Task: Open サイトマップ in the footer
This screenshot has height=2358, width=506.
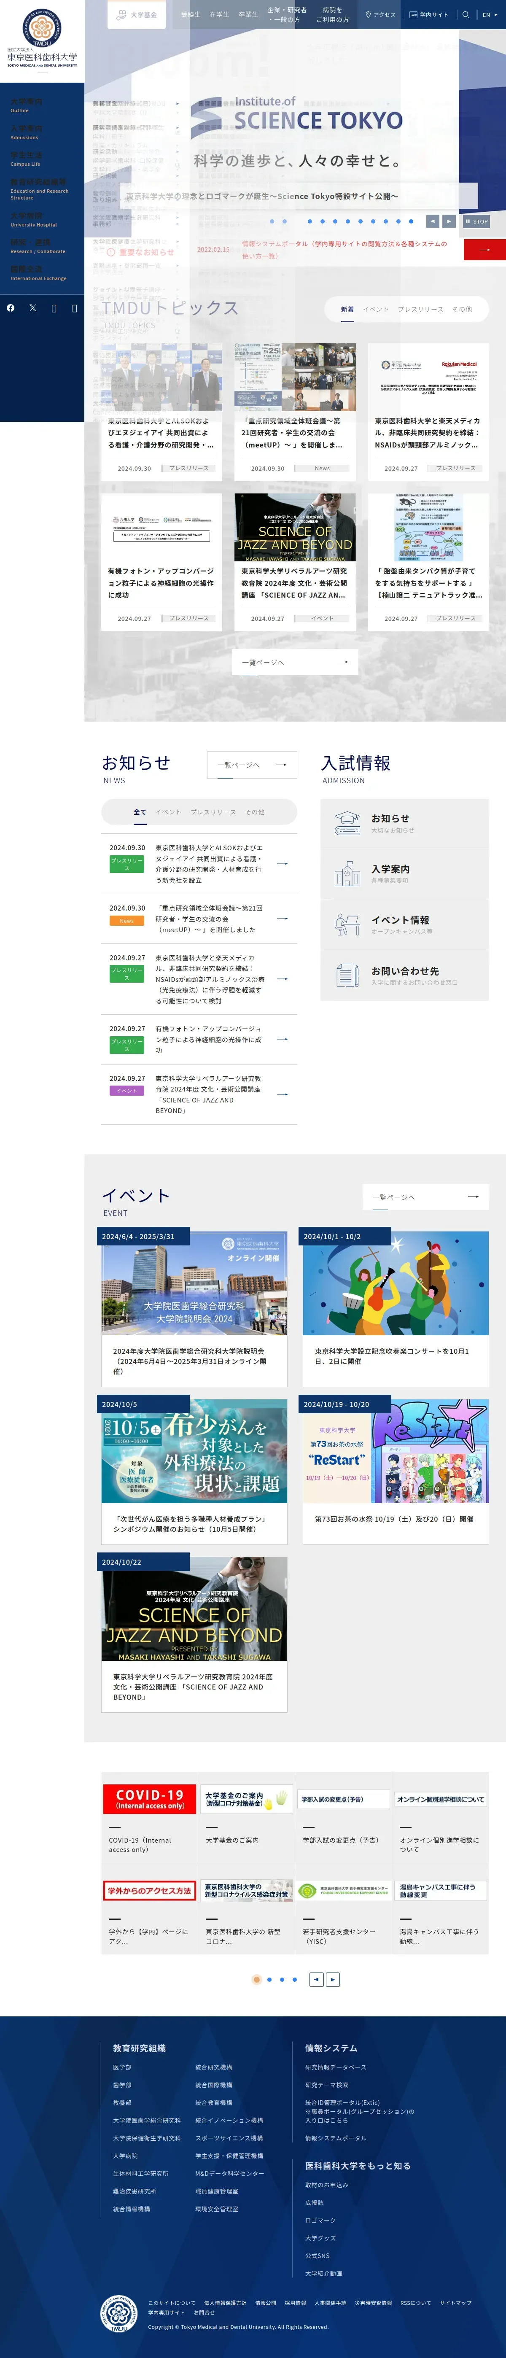Action: click(456, 2303)
